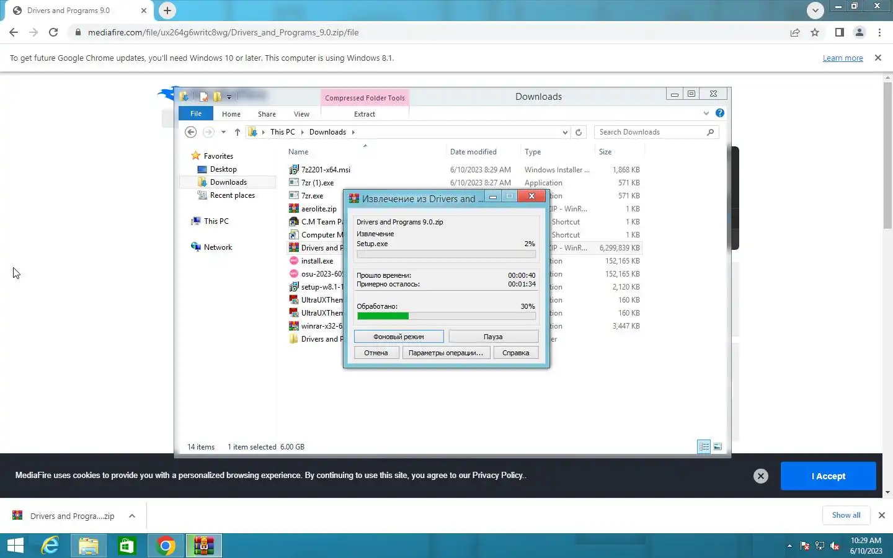Viewport: 893px width, 558px height.
Task: Click the Пауза button
Action: click(493, 337)
